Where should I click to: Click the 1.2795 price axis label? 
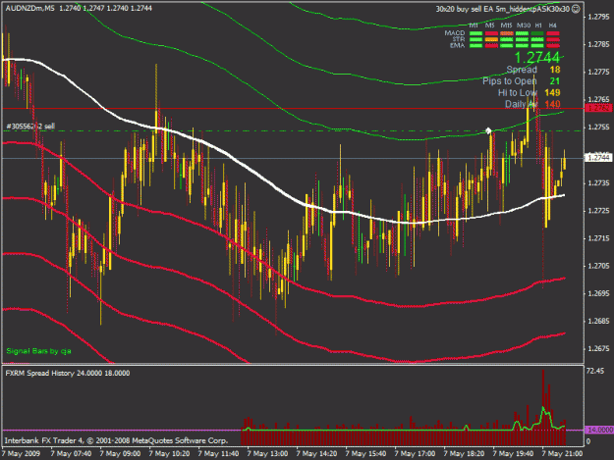pos(598,17)
